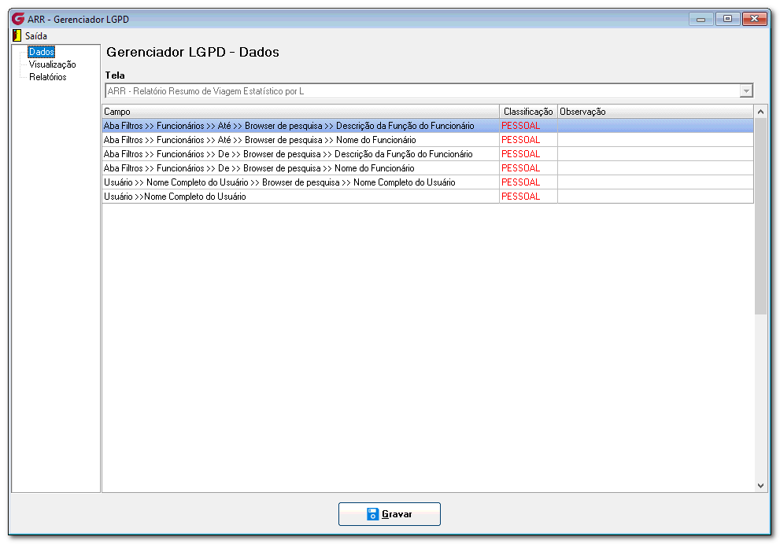Click Observação cell of De >> Nome do Funcionário
Screen dimensions: 780x544
click(656, 168)
